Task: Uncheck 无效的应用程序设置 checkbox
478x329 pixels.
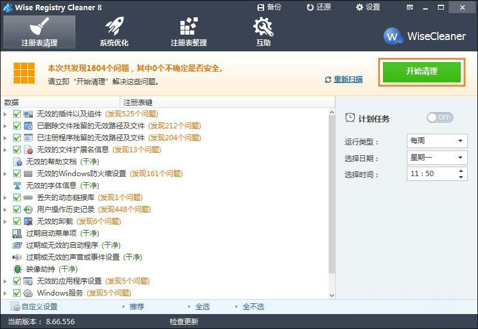Action: click(17, 281)
